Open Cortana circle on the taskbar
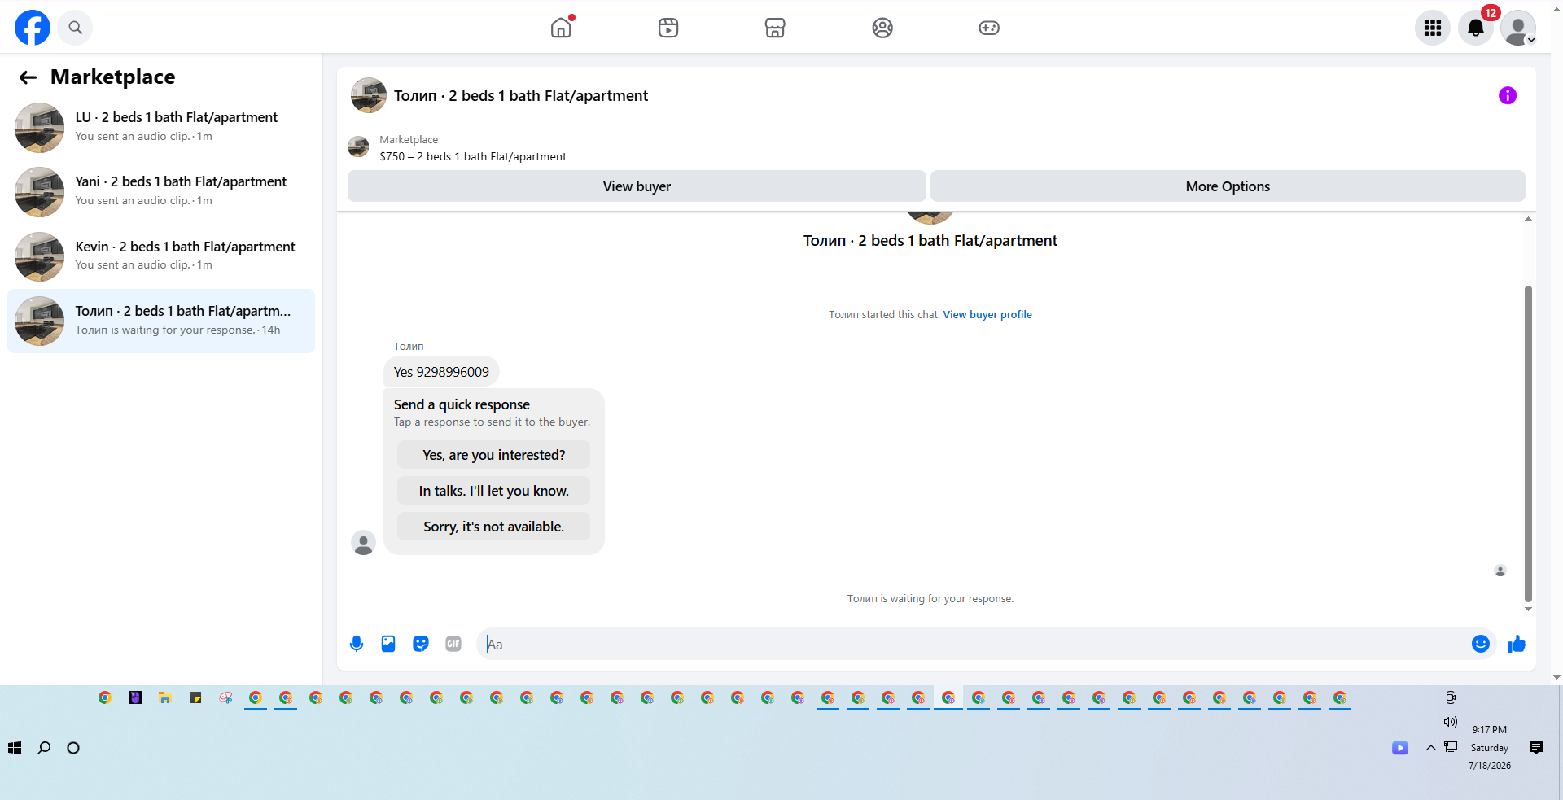The width and height of the screenshot is (1563, 800). point(73,748)
